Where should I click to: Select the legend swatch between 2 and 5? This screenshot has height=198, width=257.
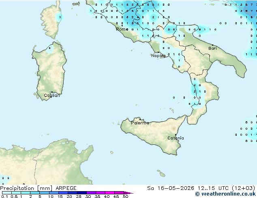pos(35,193)
